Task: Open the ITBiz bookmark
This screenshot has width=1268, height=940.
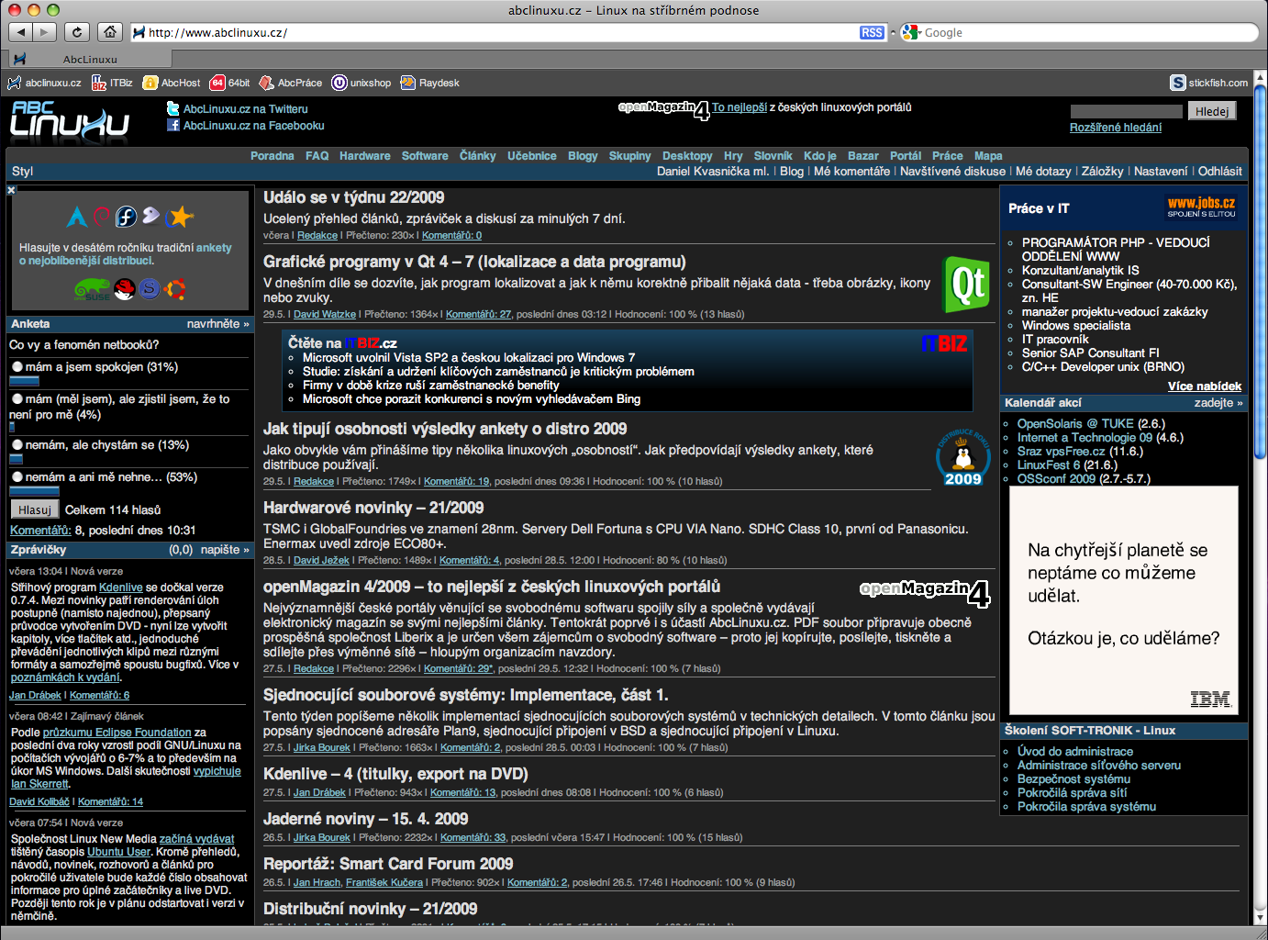Action: click(x=112, y=83)
